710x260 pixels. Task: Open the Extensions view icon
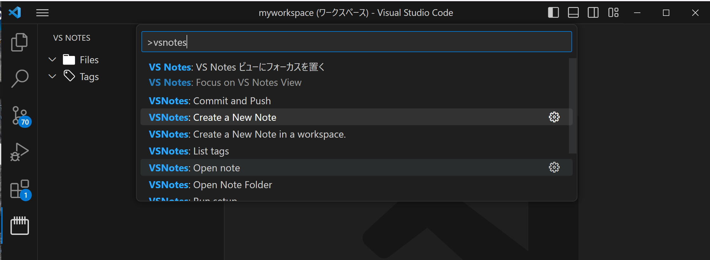coord(20,190)
